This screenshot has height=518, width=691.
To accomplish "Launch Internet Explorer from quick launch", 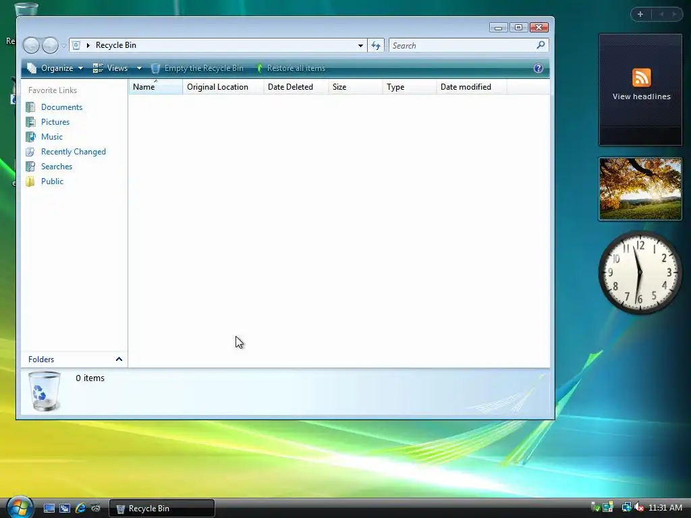I will point(80,509).
